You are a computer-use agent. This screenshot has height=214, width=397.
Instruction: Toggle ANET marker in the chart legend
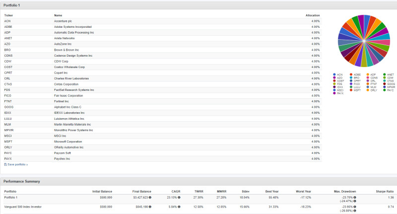tap(385, 74)
